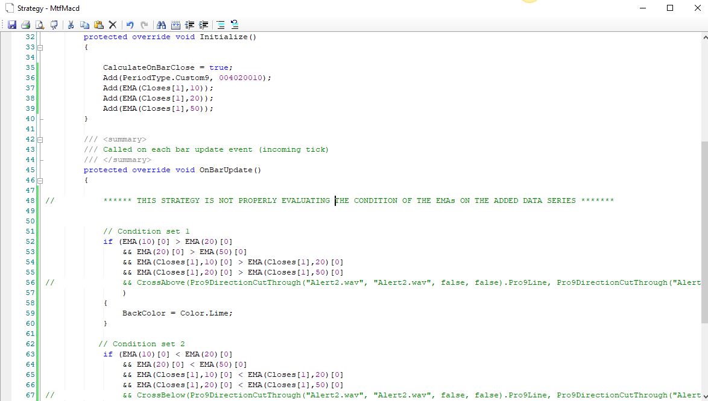This screenshot has width=708, height=401.
Task: Click 'if (EMA(10)[0] < EMA(20)[0]'
Action: tap(168, 354)
